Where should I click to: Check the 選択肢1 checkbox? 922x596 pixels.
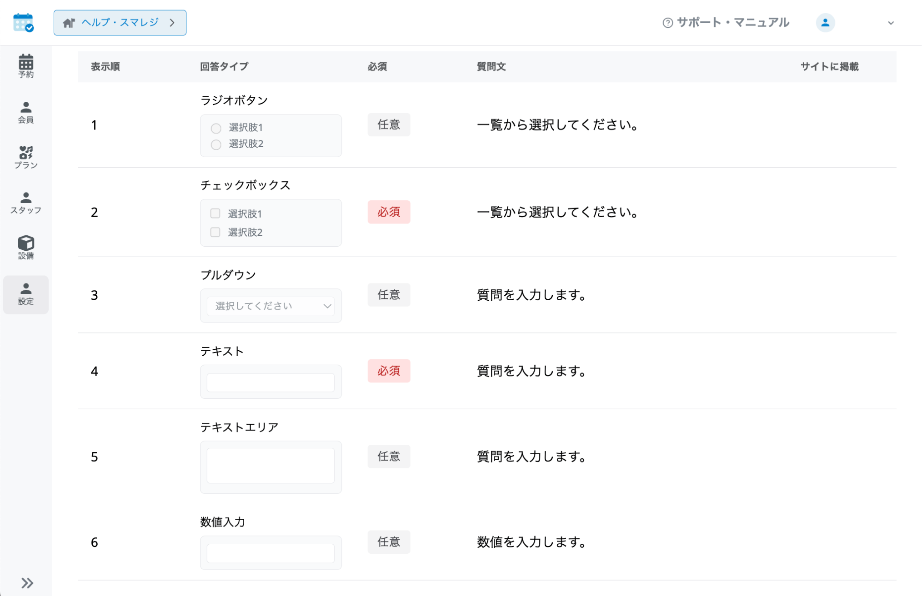pos(215,214)
